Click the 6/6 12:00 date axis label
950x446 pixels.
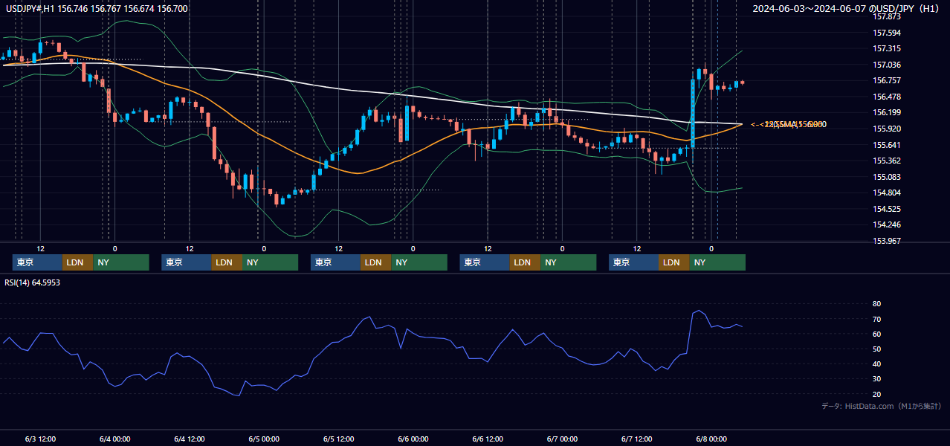[x=488, y=439]
